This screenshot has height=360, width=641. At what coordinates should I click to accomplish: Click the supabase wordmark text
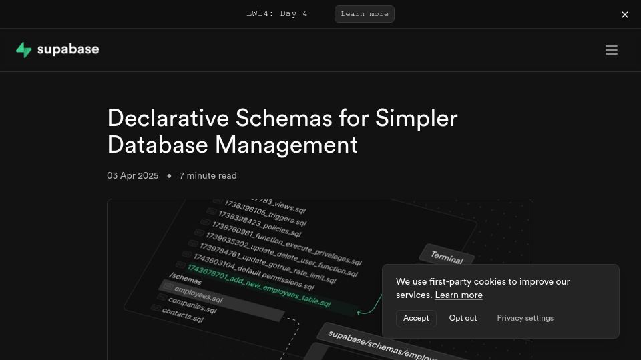(x=68, y=50)
